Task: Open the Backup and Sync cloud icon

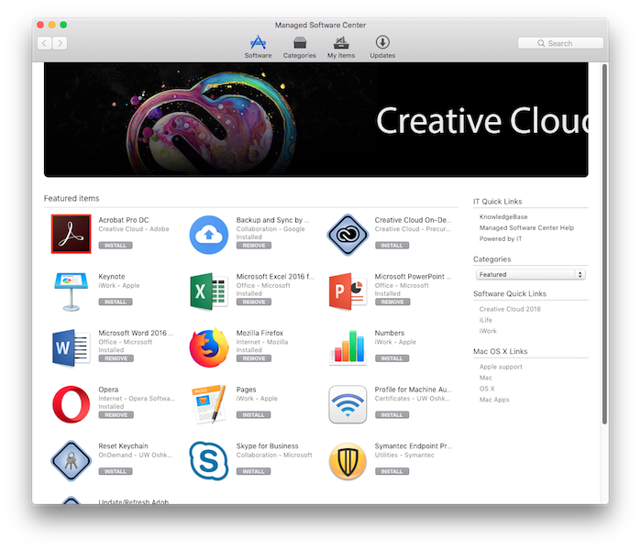Action: click(x=209, y=235)
